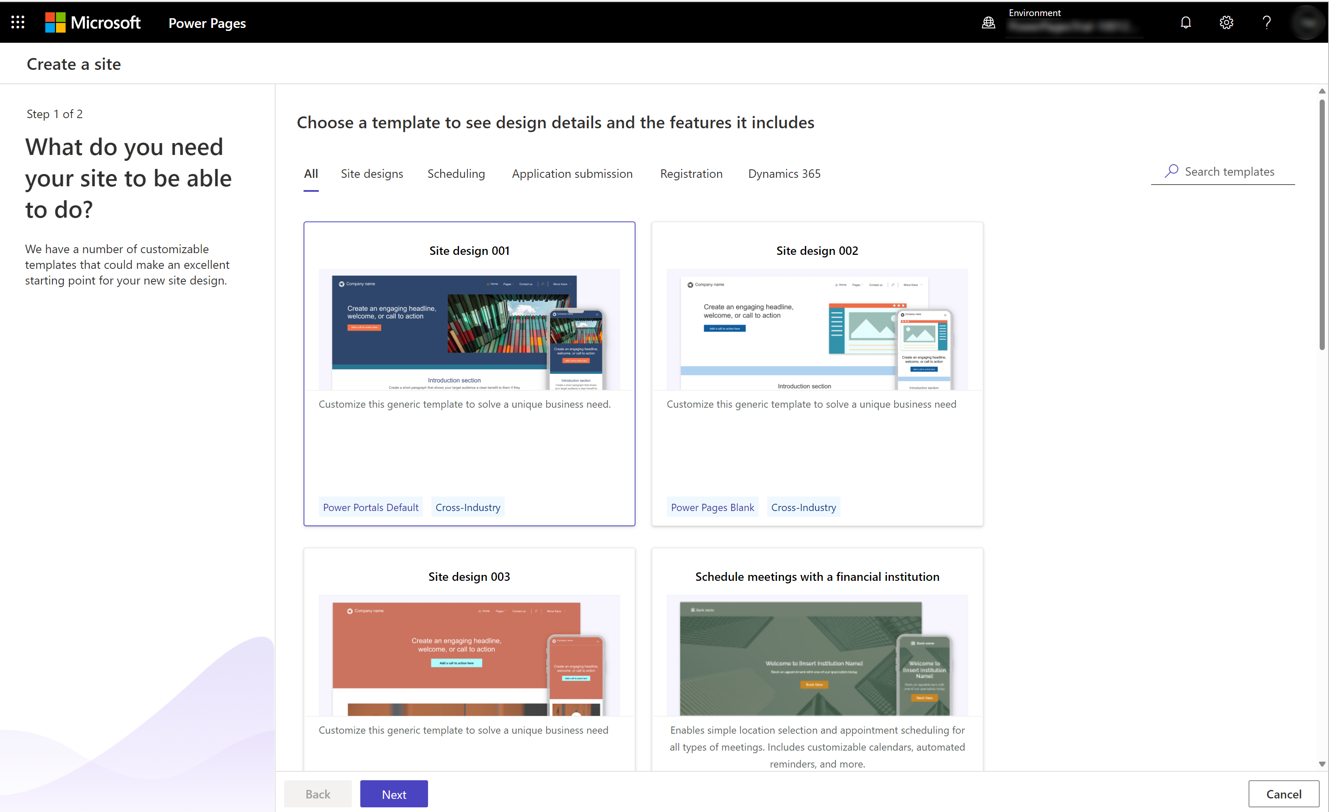Open the search templates input field
Image resolution: width=1329 pixels, height=812 pixels.
1230,172
